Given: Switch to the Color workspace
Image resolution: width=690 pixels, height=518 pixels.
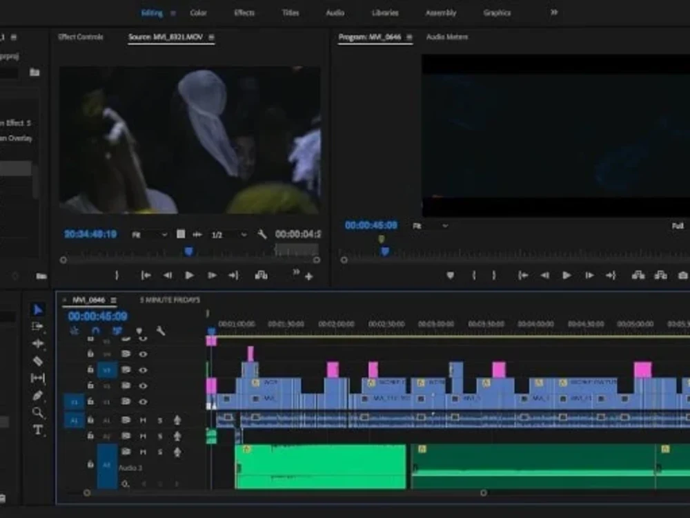Looking at the screenshot, I should [199, 12].
